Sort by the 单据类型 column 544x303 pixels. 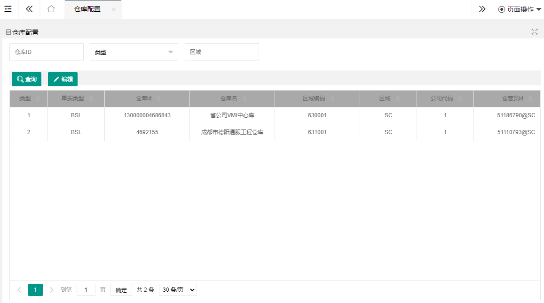[x=91, y=98]
